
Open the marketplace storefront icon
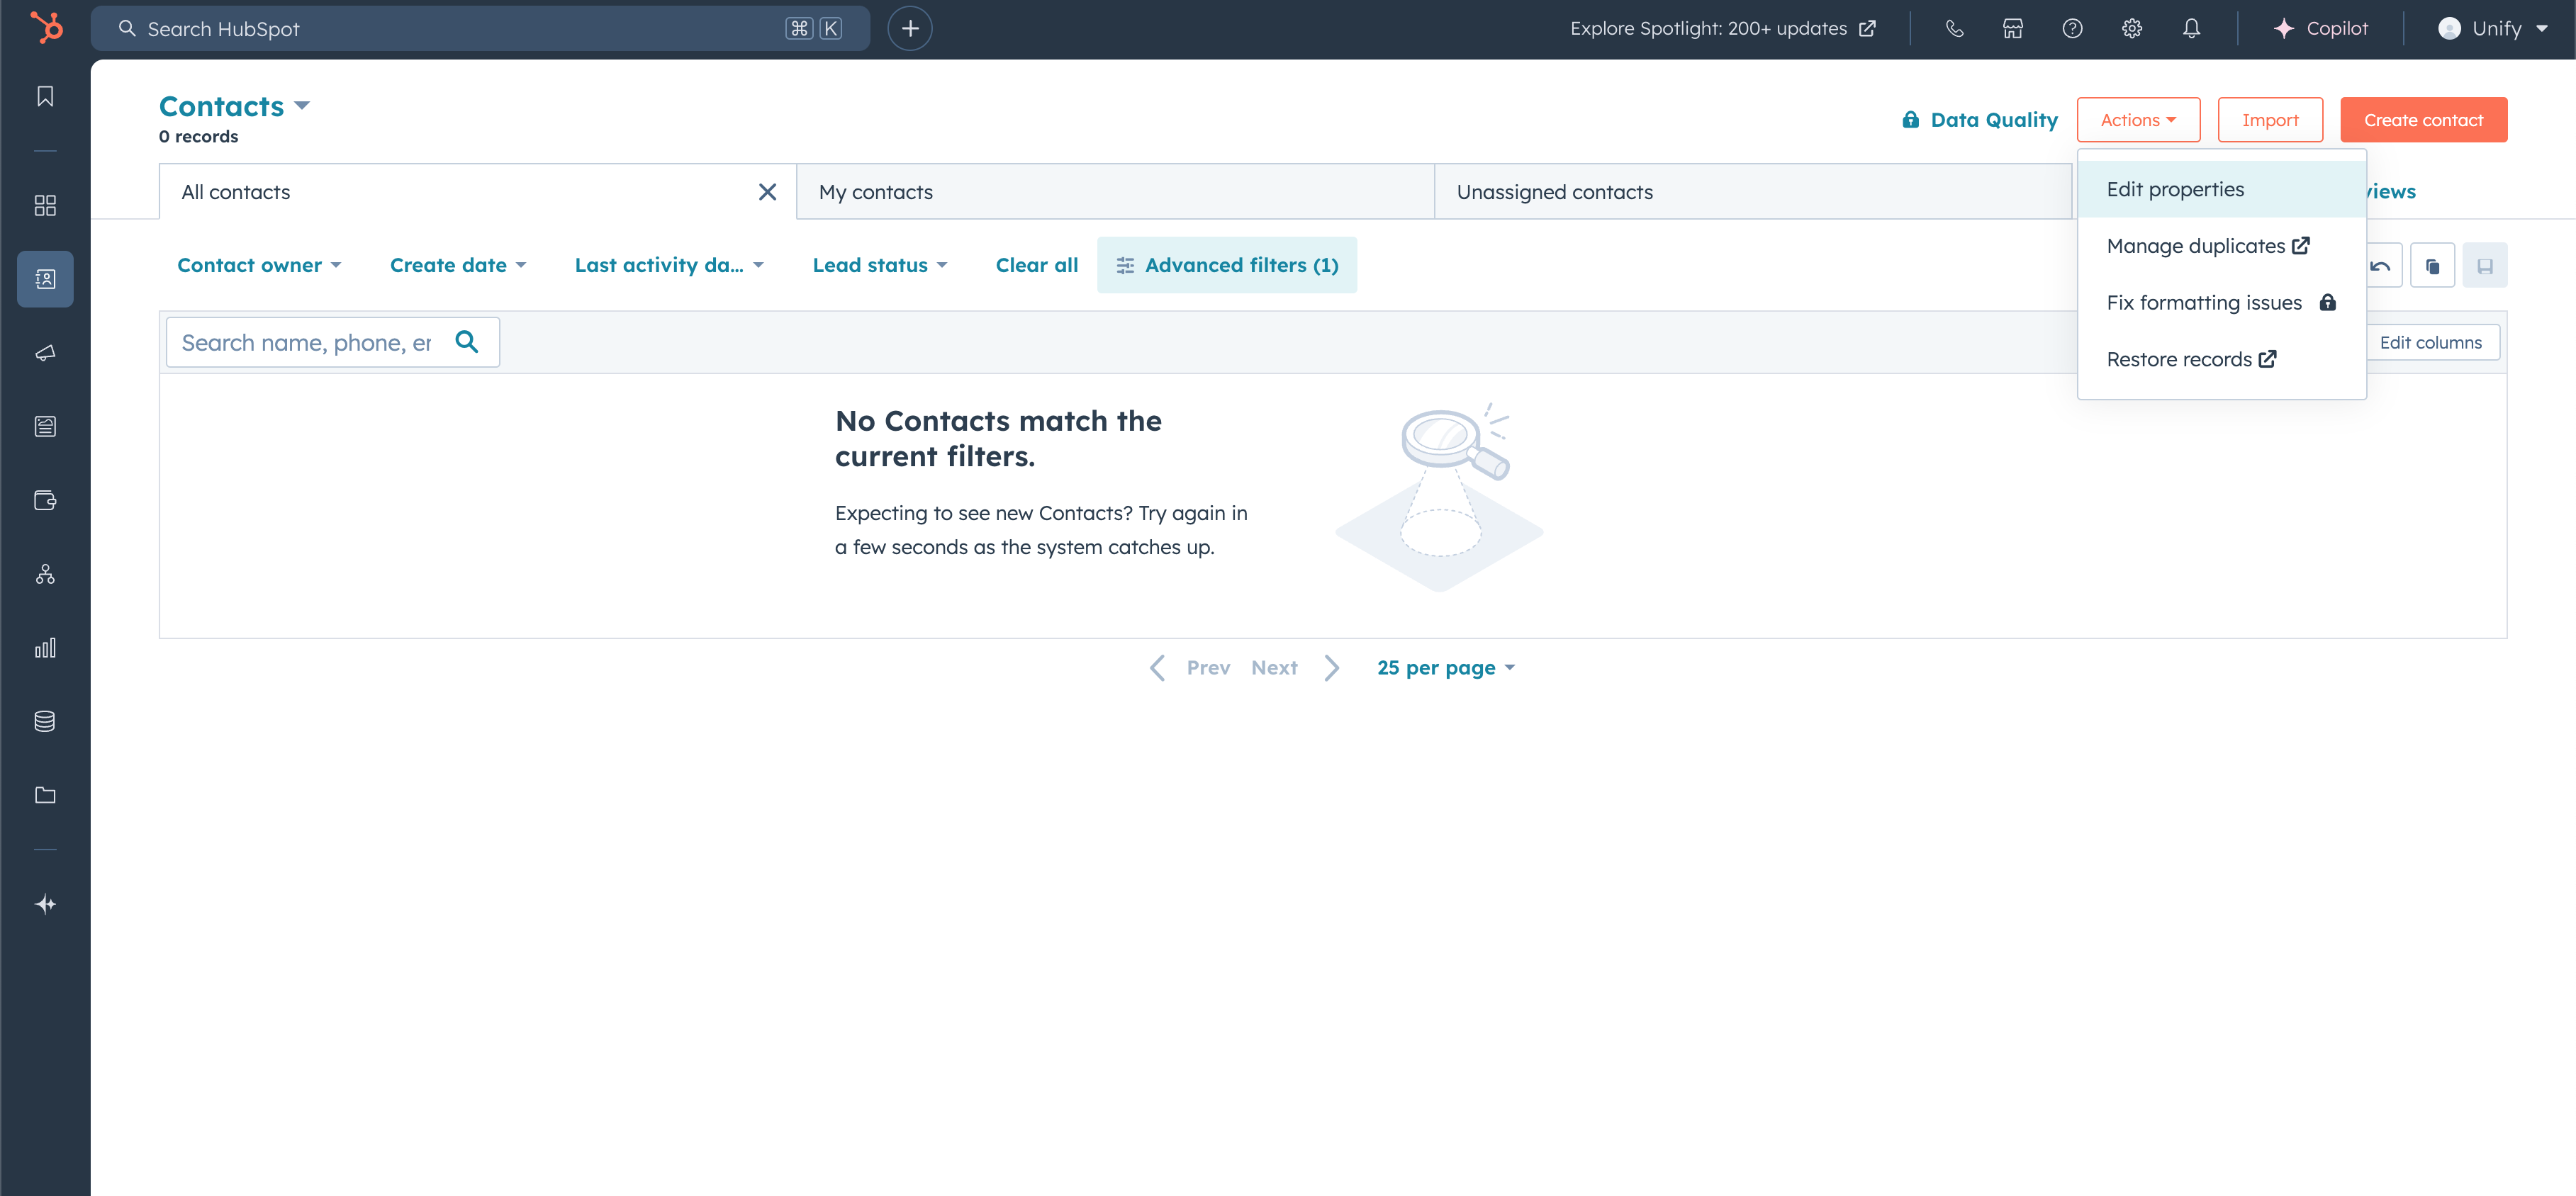pos(2013,29)
